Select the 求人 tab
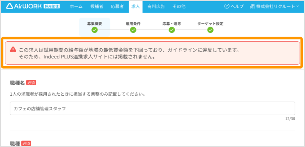 pos(135,7)
